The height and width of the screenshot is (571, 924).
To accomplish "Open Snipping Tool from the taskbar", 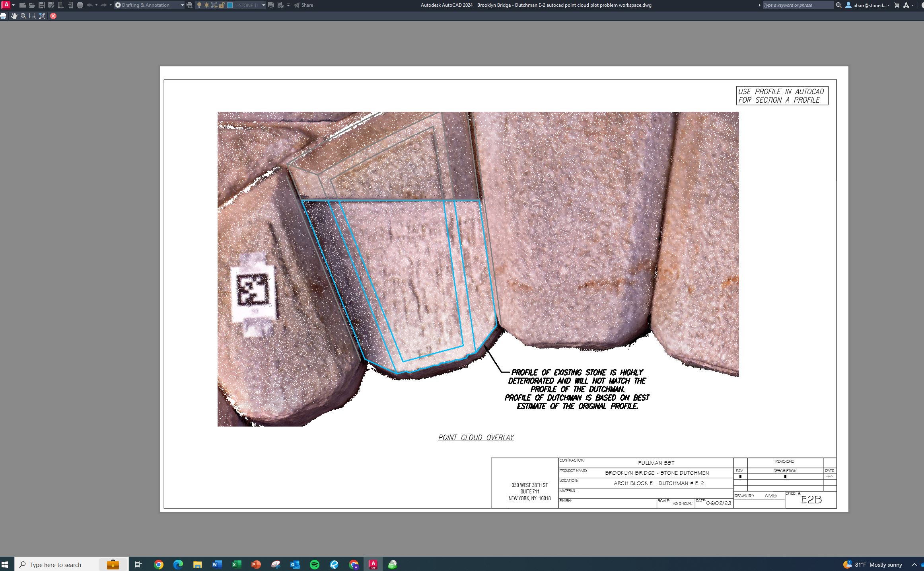I will tap(276, 564).
